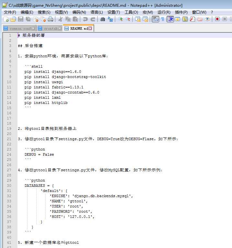232x248 pixels.
Task: Switch to the common.conf tab
Action: (x=20, y=28)
